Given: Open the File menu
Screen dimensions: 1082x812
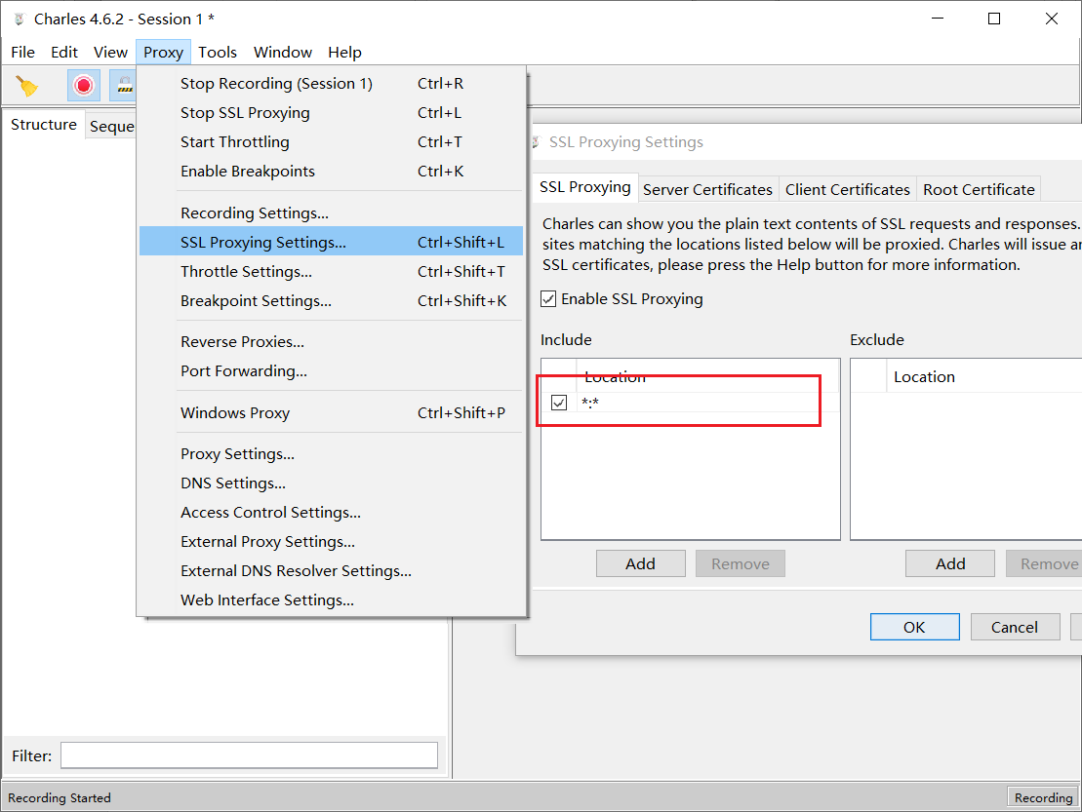Looking at the screenshot, I should pos(22,53).
